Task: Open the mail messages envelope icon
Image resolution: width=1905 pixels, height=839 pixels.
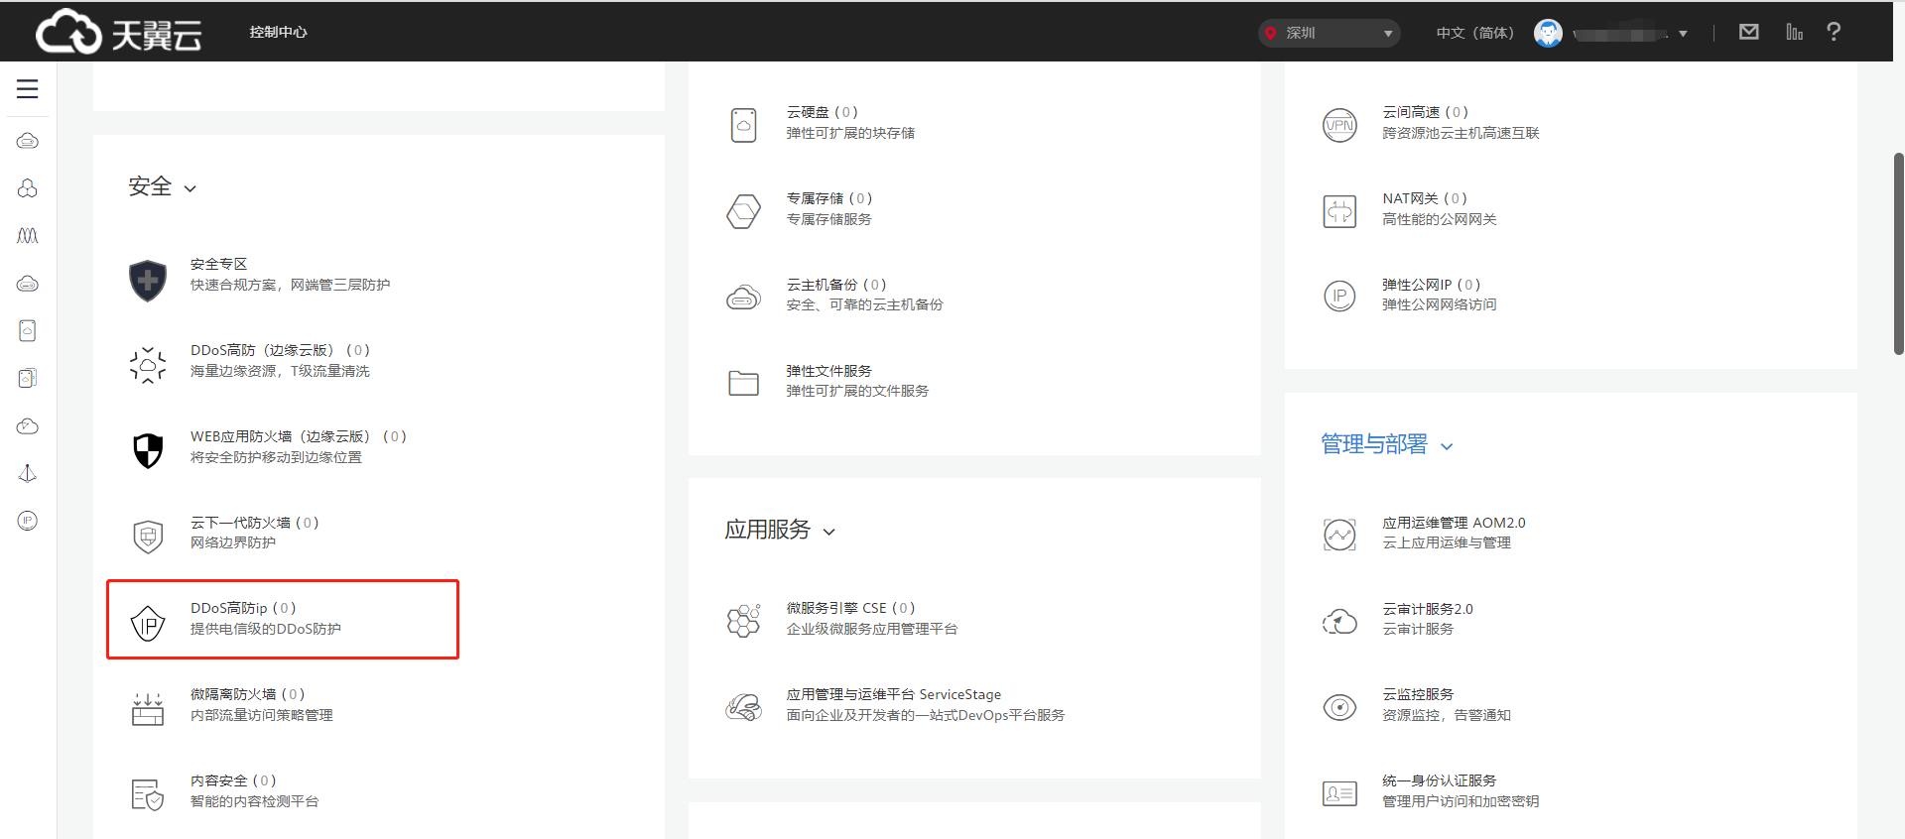Action: 1749,32
